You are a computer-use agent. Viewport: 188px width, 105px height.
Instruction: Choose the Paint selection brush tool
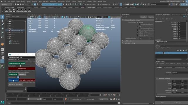pyautogui.click(x=2, y=24)
